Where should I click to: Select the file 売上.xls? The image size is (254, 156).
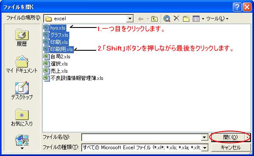point(59,71)
